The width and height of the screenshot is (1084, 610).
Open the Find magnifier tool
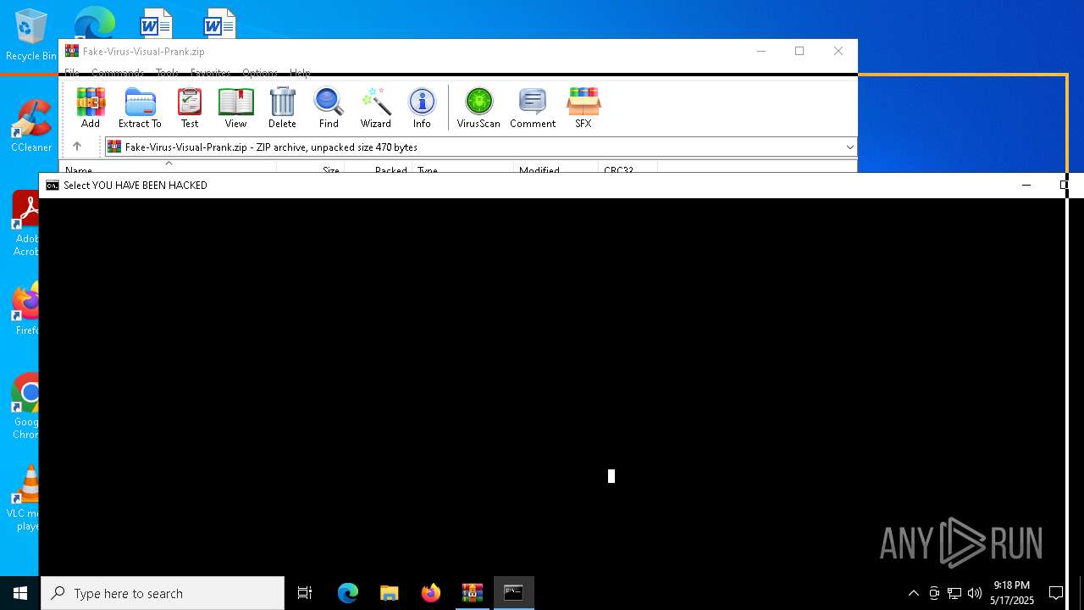click(329, 108)
